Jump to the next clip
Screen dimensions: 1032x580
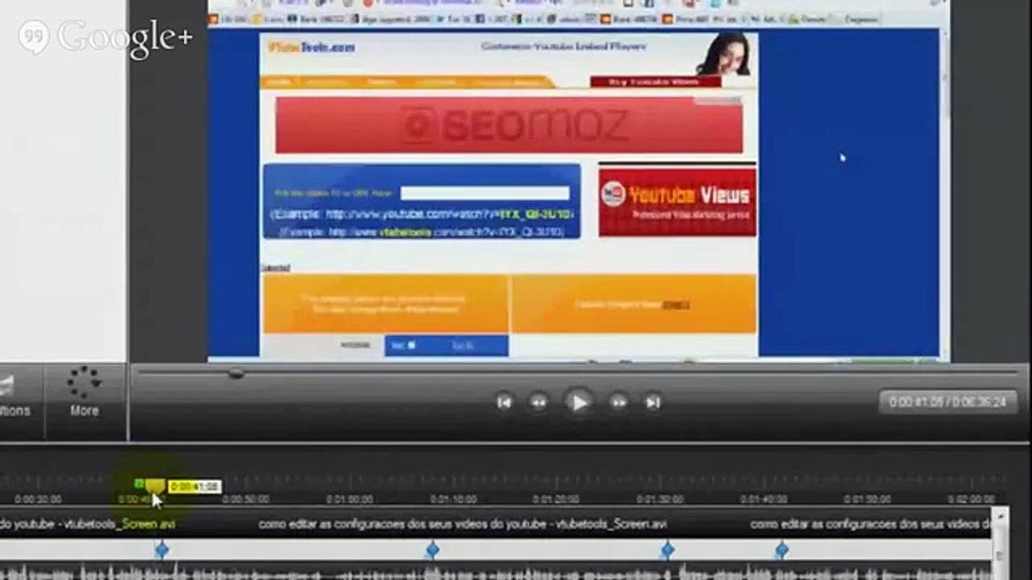tap(653, 402)
